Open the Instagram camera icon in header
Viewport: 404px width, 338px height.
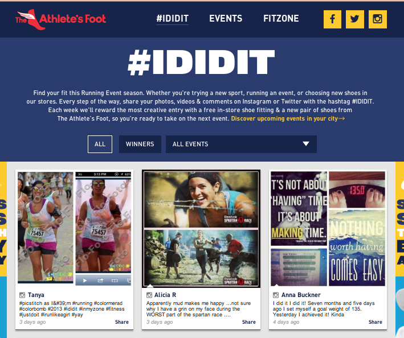pyautogui.click(x=377, y=19)
